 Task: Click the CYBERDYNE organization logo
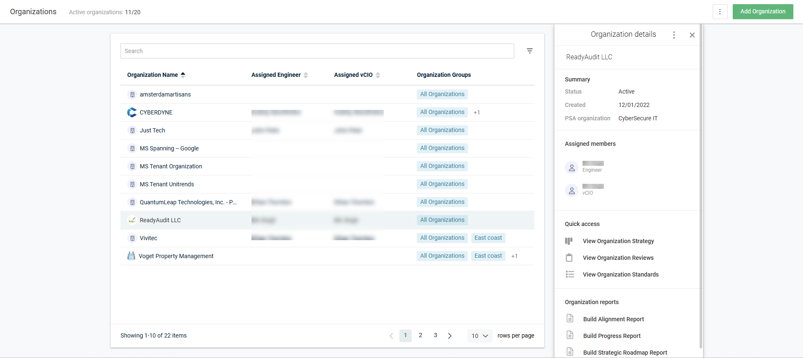click(x=132, y=112)
